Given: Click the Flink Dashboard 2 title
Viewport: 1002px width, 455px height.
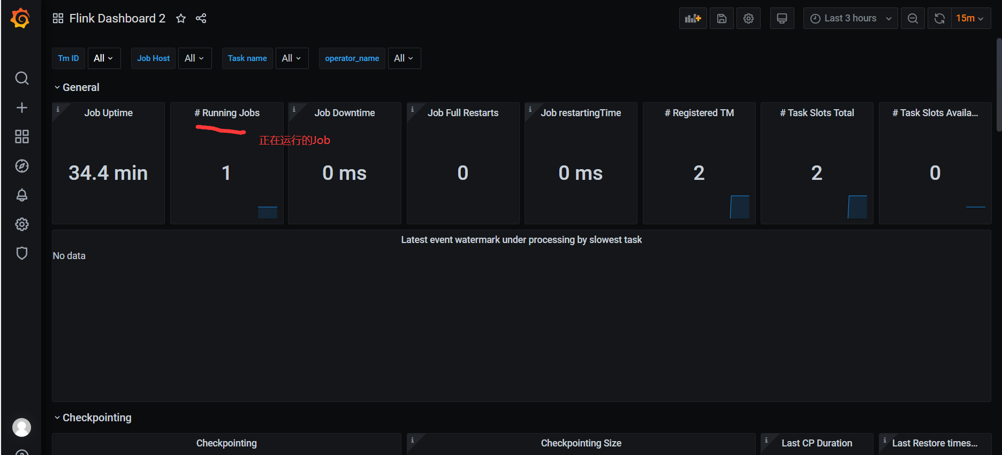Looking at the screenshot, I should coord(117,18).
